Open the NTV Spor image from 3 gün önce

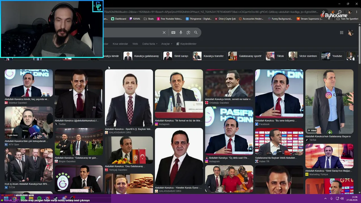tap(28, 122)
